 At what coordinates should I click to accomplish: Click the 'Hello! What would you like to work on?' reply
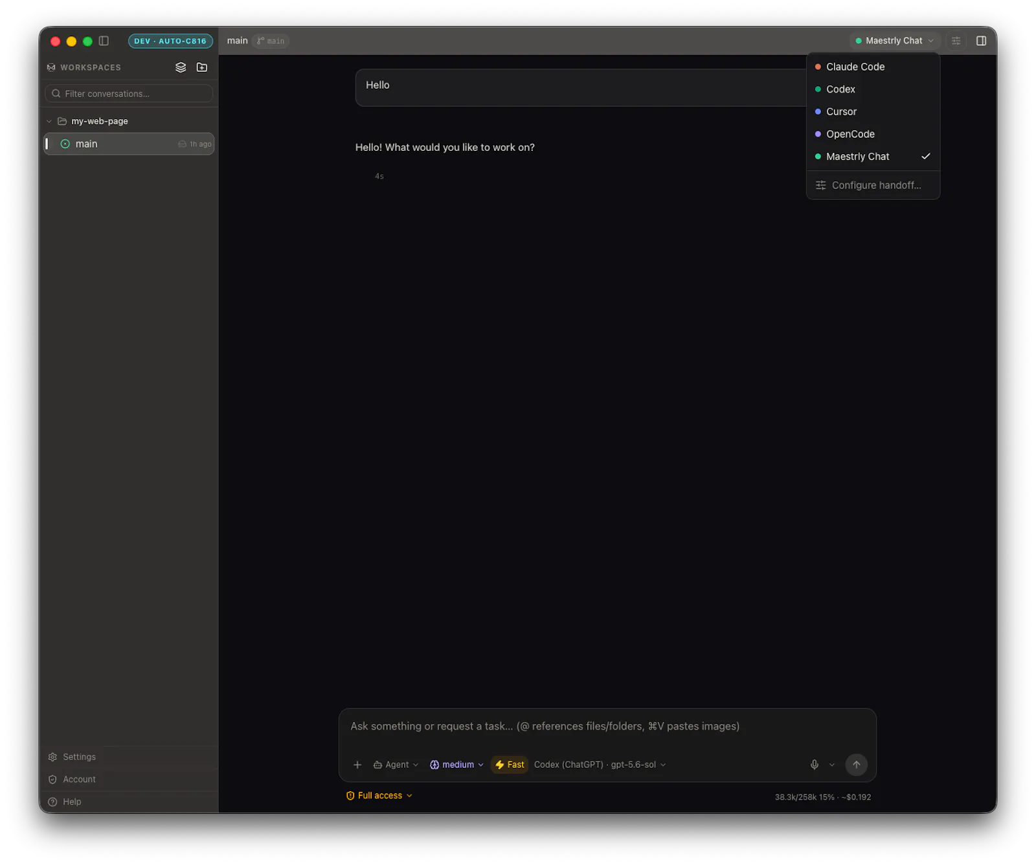pos(445,148)
